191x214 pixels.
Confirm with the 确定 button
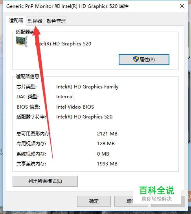(94, 201)
